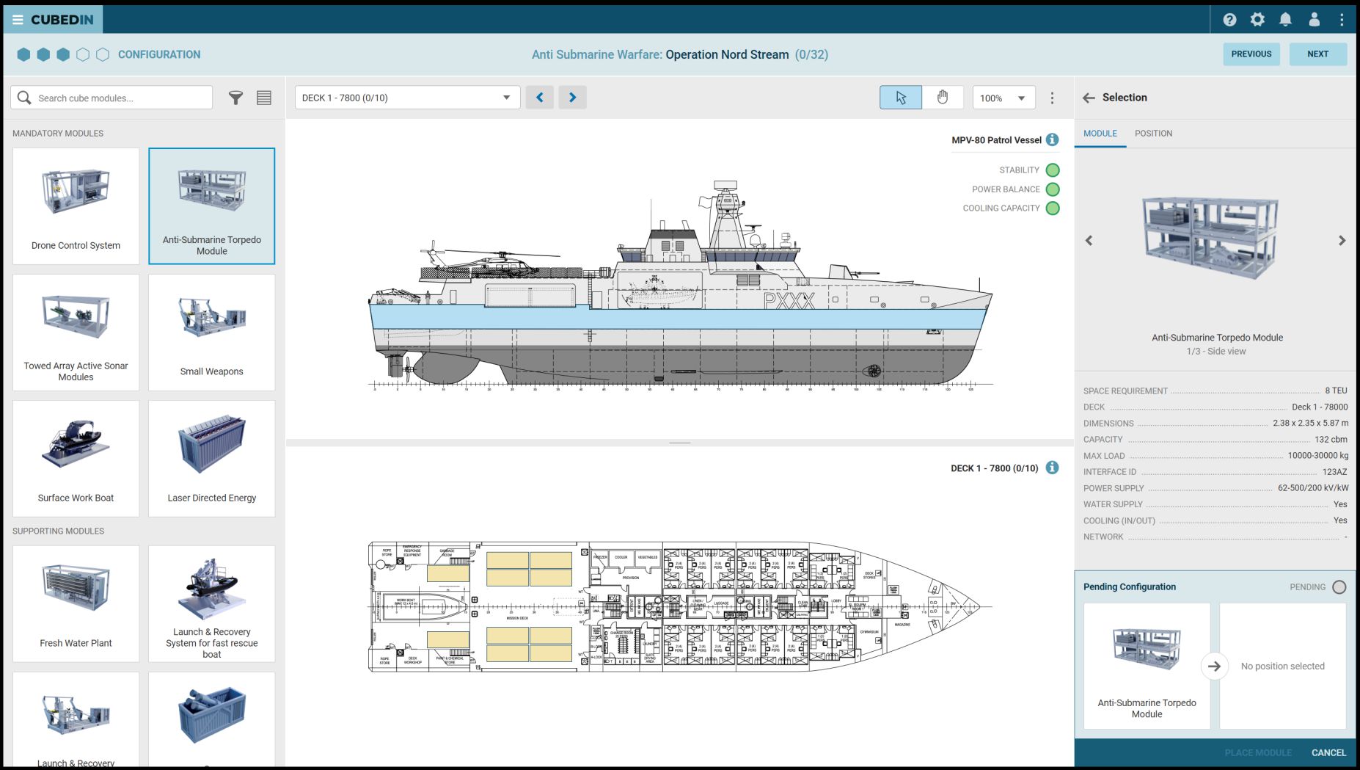
Task: Click first filled configuration step hexagon
Action: coord(23,54)
